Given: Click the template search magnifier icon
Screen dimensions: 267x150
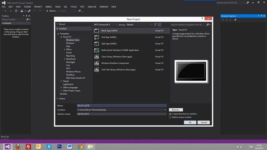Looking at the screenshot, I should [208, 25].
